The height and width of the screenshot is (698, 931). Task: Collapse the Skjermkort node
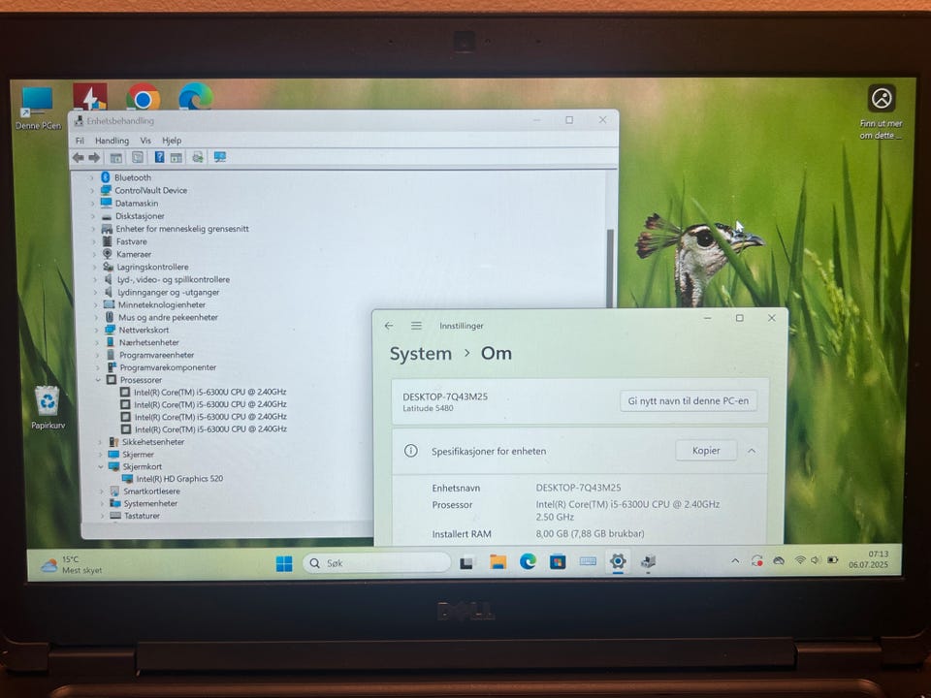click(100, 466)
